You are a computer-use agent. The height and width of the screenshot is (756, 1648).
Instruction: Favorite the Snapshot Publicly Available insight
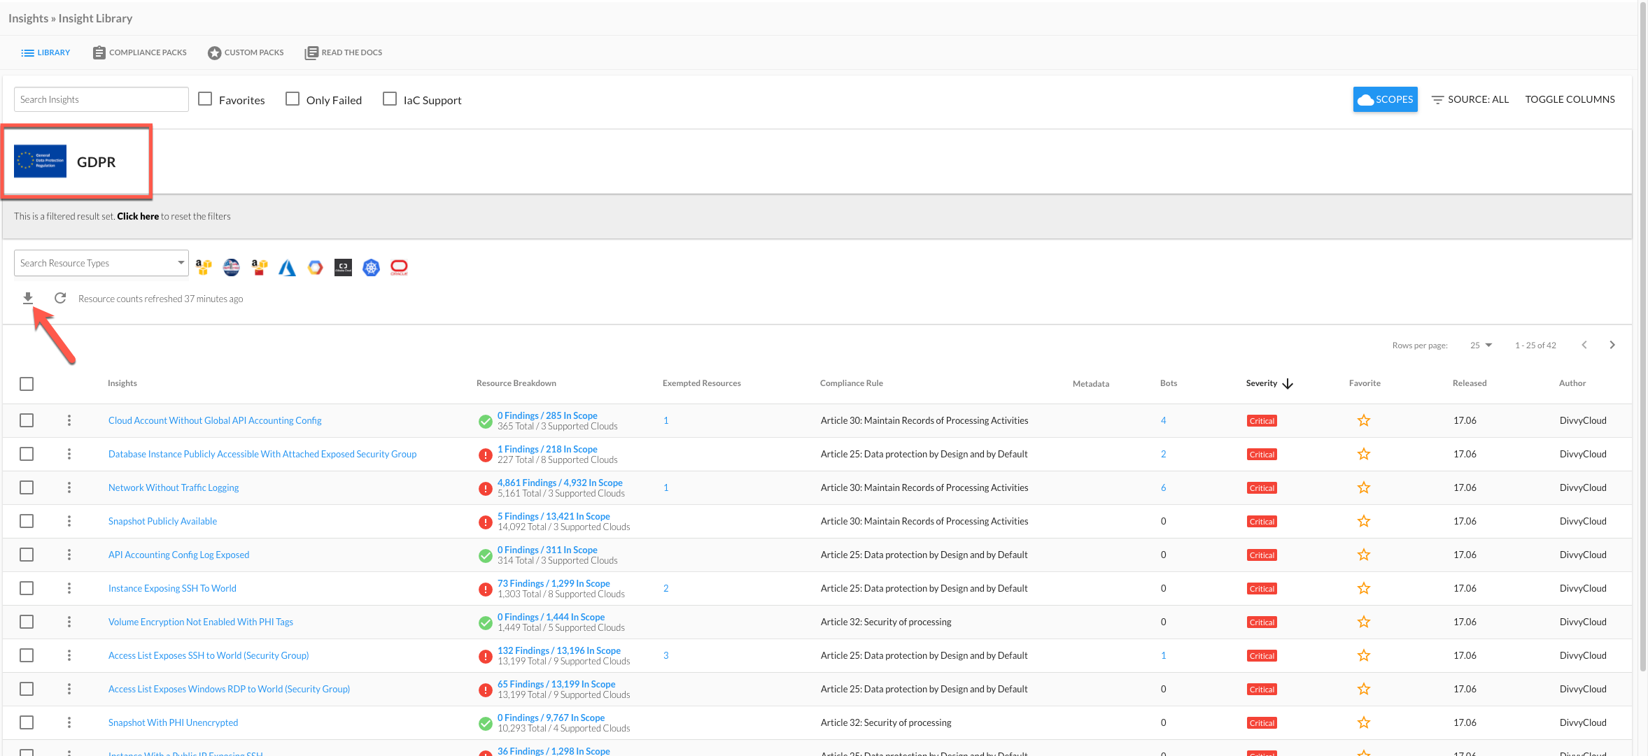click(x=1363, y=522)
